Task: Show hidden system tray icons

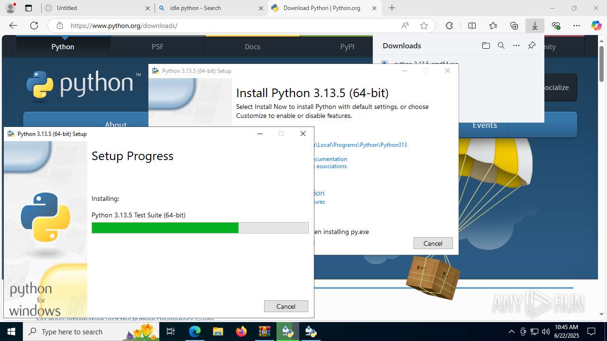Action: click(x=511, y=332)
